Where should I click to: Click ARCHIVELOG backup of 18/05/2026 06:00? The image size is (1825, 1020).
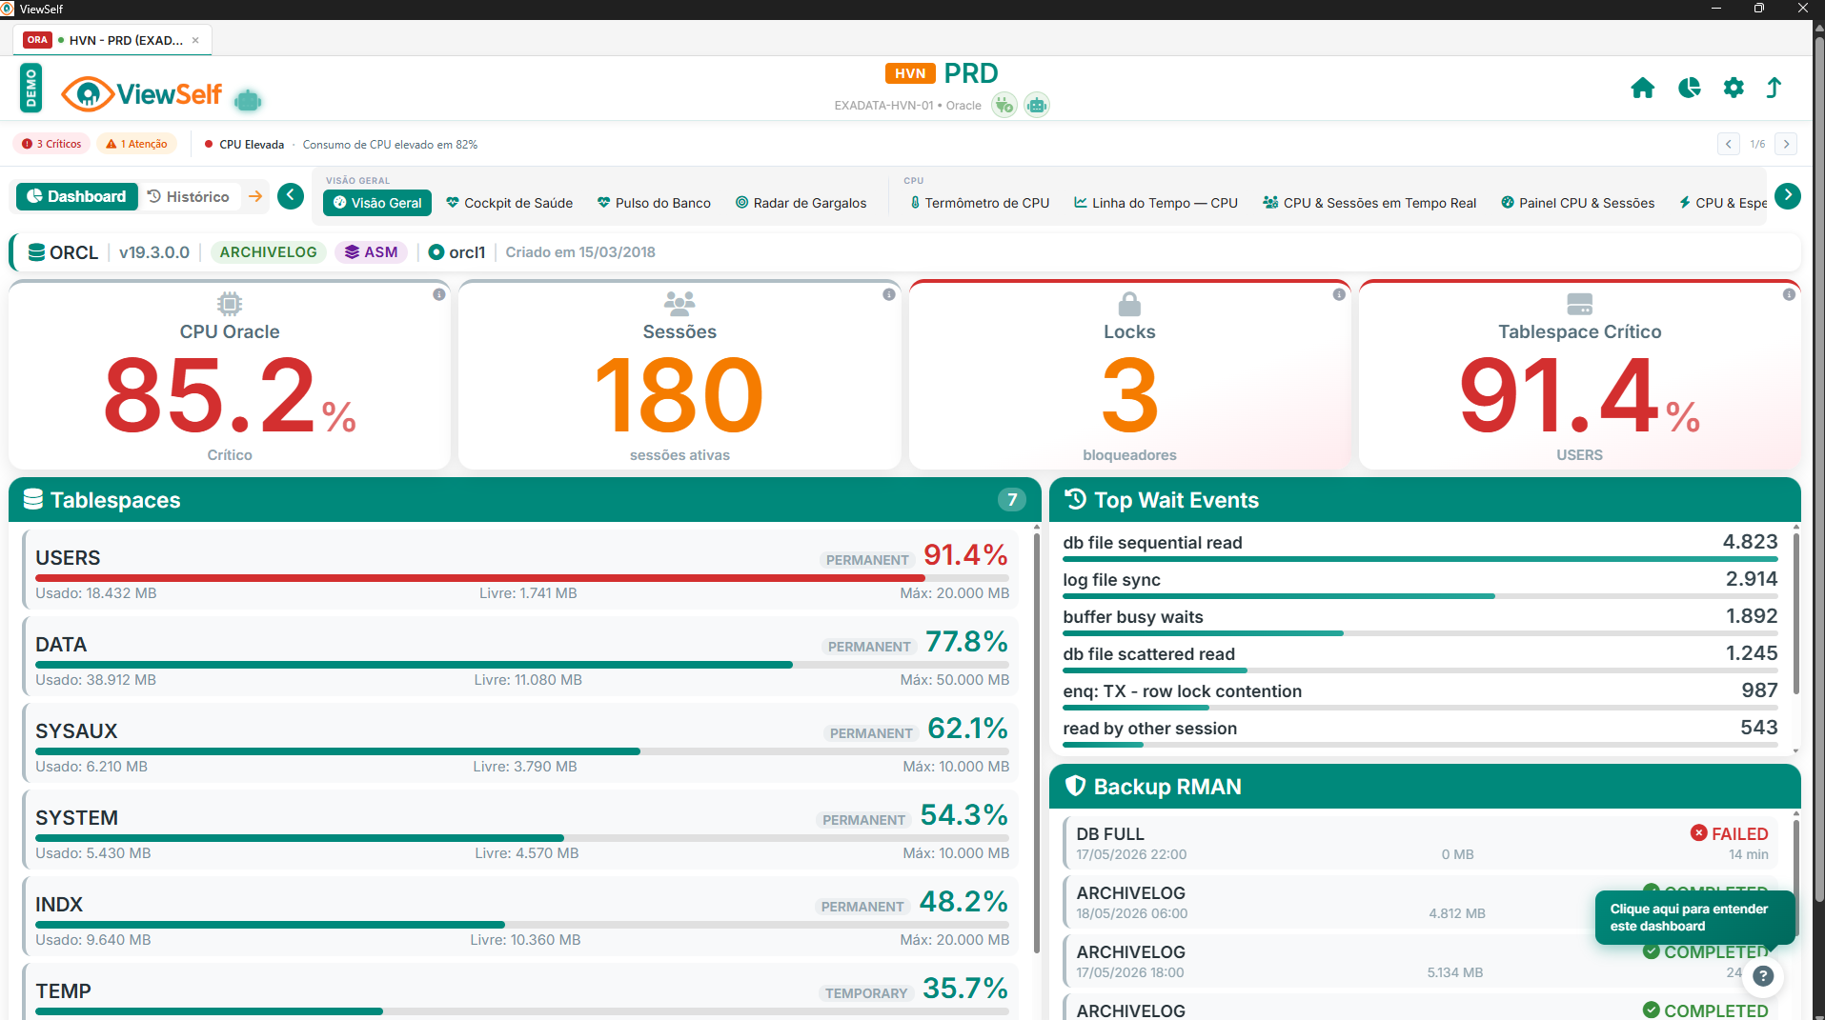[1422, 902]
